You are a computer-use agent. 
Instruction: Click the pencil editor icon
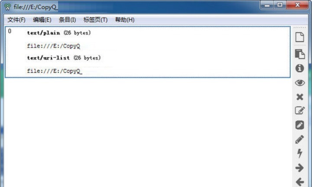click(300, 139)
